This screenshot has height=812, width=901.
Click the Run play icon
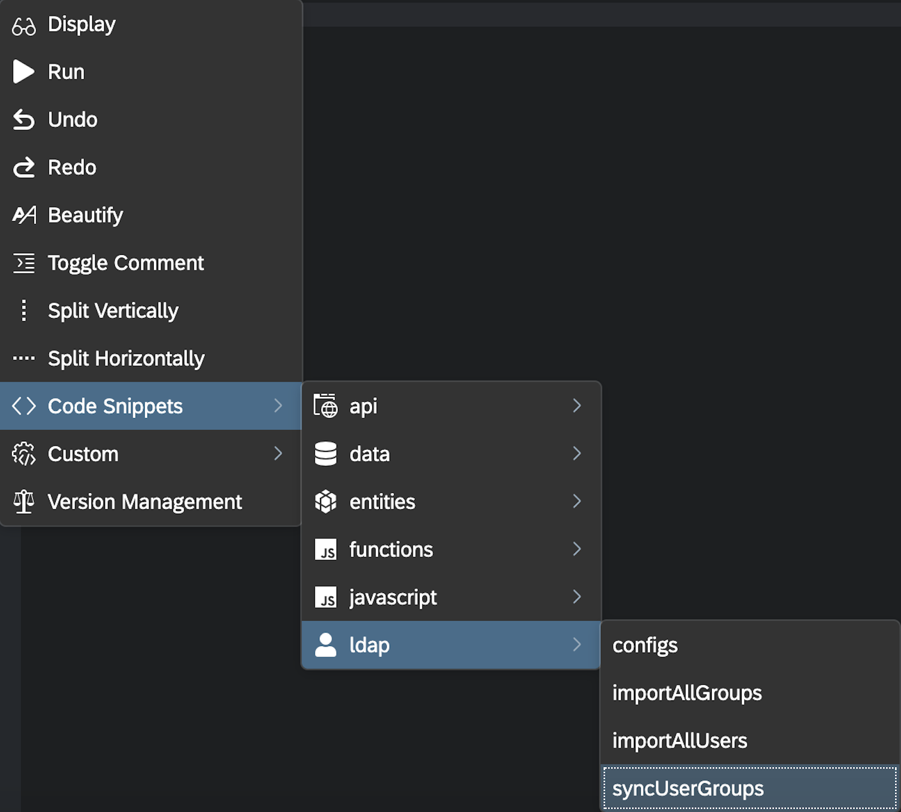[x=23, y=71]
